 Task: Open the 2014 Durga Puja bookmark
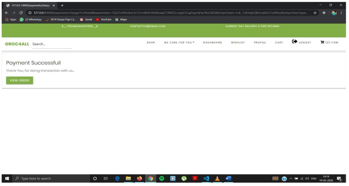click(x=61, y=19)
